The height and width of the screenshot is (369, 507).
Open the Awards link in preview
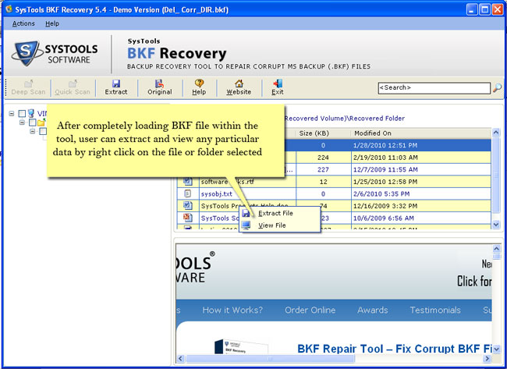coord(373,310)
